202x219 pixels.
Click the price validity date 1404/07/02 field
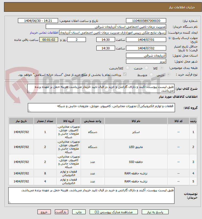click(x=146, y=48)
